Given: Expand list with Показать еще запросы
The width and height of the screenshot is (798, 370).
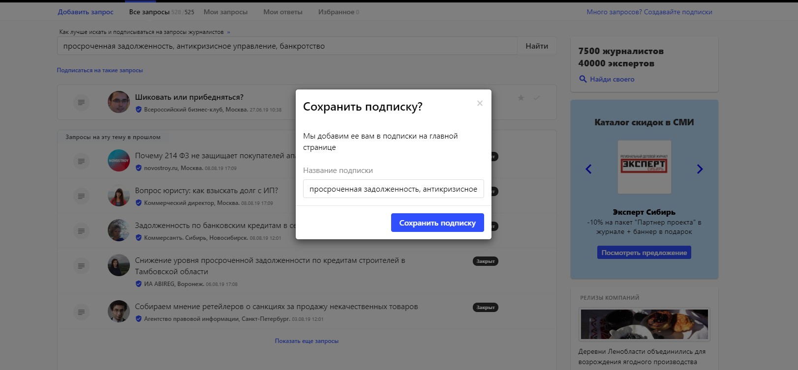Looking at the screenshot, I should tap(307, 341).
